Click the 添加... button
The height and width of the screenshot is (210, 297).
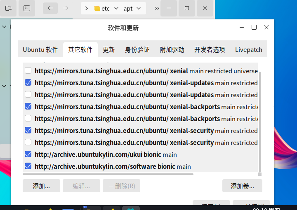pos(41,186)
